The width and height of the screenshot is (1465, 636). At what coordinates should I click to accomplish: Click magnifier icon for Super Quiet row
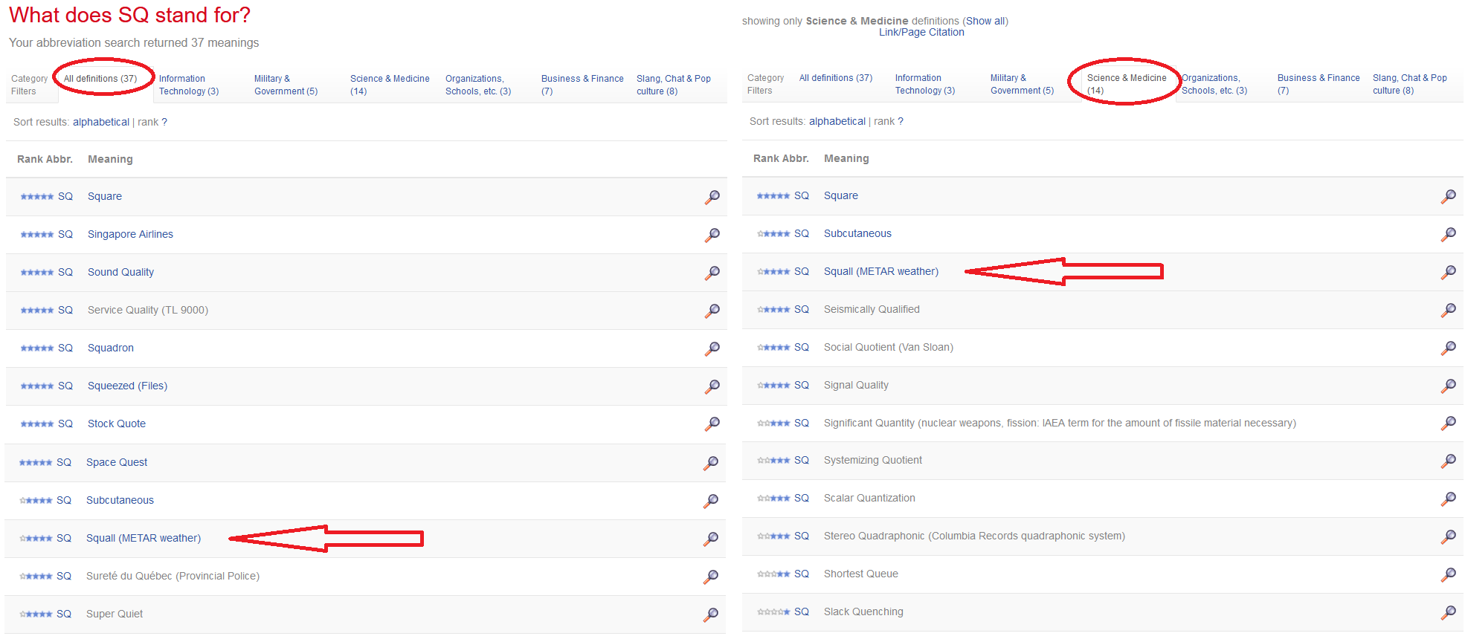tap(710, 614)
